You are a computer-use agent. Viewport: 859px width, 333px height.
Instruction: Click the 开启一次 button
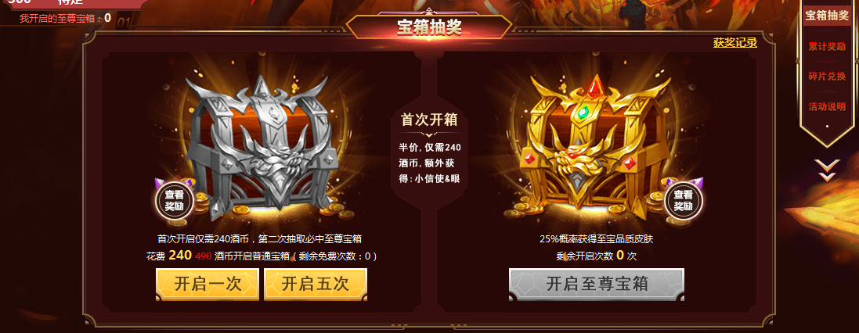coord(208,285)
